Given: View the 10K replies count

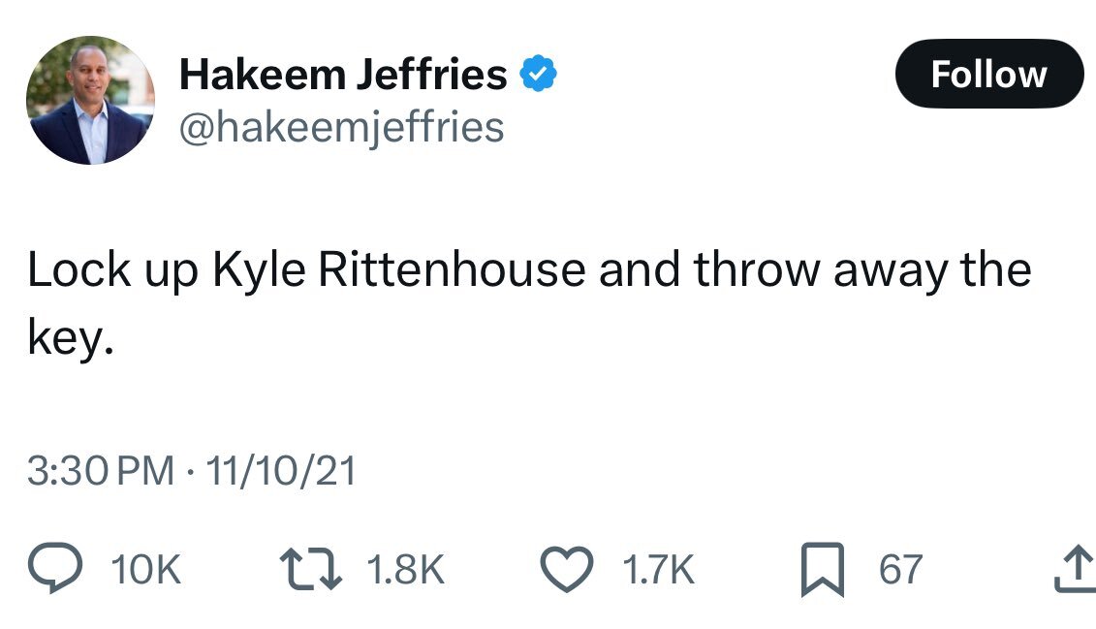Looking at the screenshot, I should click(x=145, y=570).
